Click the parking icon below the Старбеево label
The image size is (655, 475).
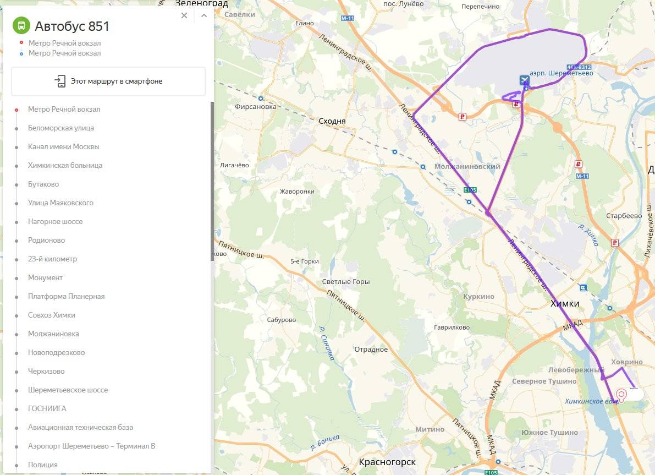pyautogui.click(x=614, y=243)
